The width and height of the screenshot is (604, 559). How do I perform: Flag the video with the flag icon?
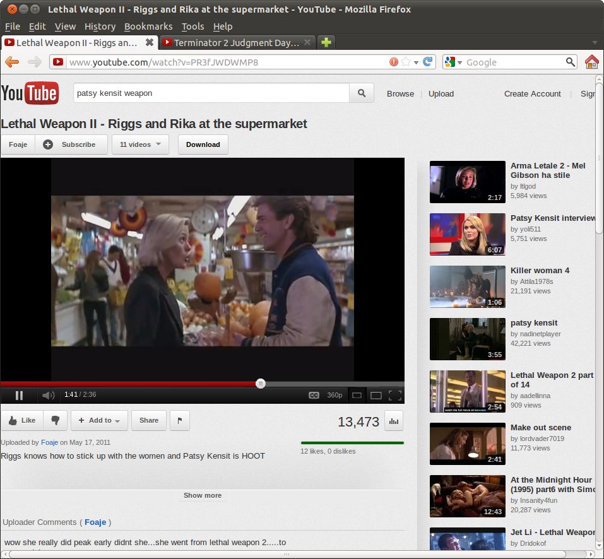click(179, 420)
